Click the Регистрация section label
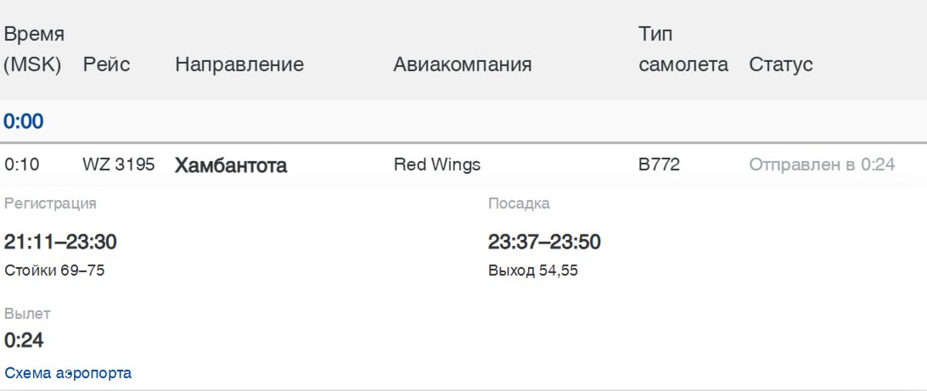The height and width of the screenshot is (391, 927). pos(50,204)
